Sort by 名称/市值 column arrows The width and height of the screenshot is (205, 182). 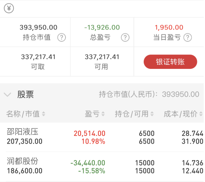click(x=43, y=114)
